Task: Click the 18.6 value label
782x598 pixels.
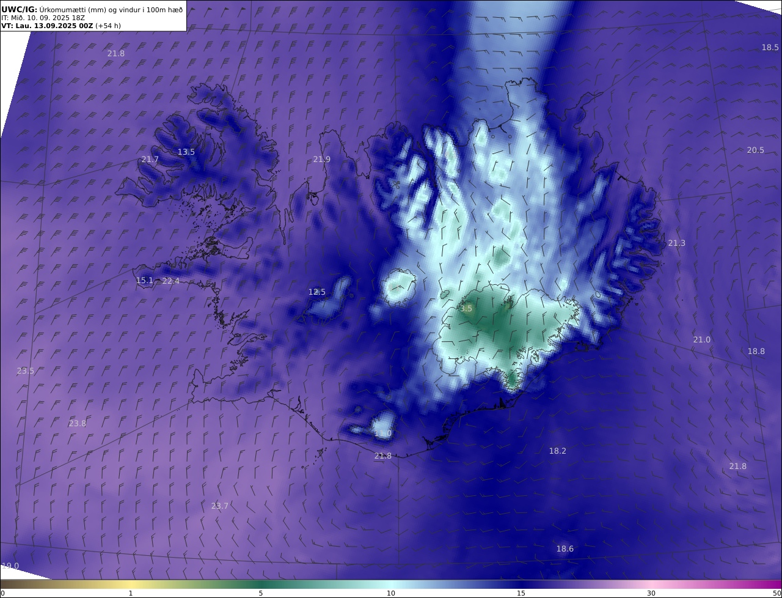Action: (x=565, y=549)
